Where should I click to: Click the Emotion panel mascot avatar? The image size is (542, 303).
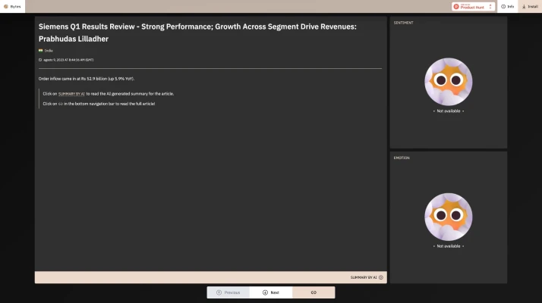click(x=449, y=217)
